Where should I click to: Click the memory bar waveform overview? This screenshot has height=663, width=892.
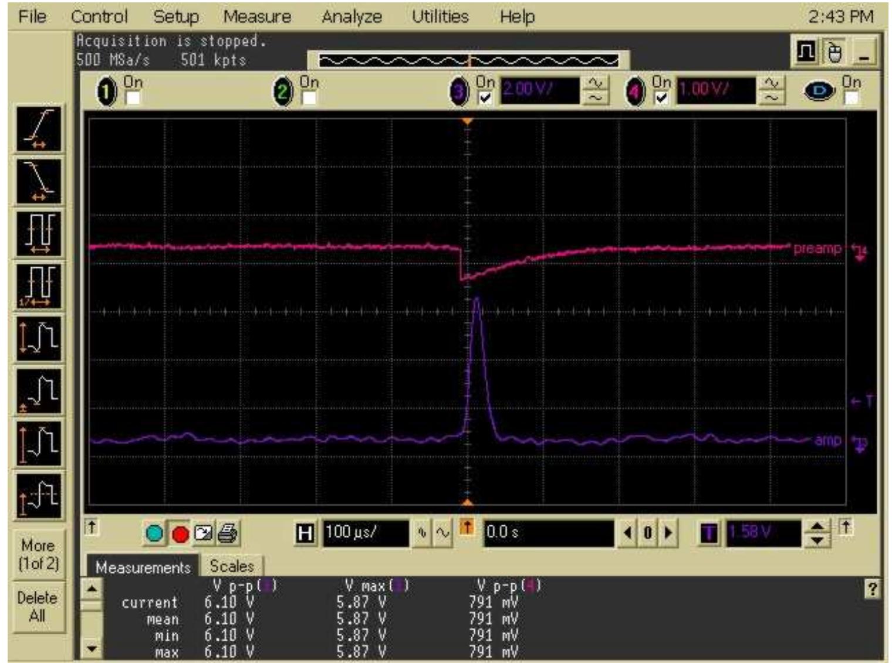[468, 60]
